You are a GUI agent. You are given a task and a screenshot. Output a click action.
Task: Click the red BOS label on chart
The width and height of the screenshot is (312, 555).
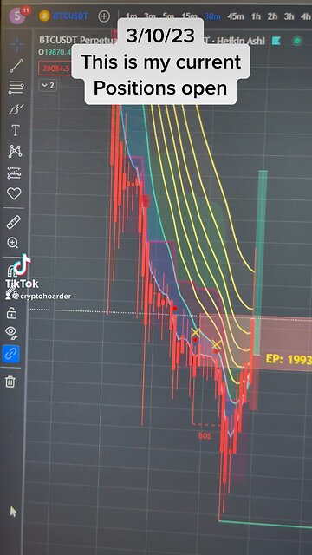point(205,436)
